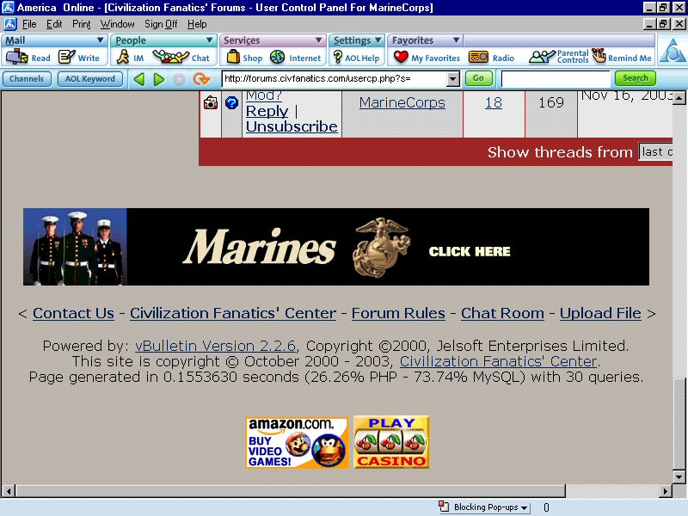Reload page with orange refresh arrow
The width and height of the screenshot is (688, 516).
(201, 79)
